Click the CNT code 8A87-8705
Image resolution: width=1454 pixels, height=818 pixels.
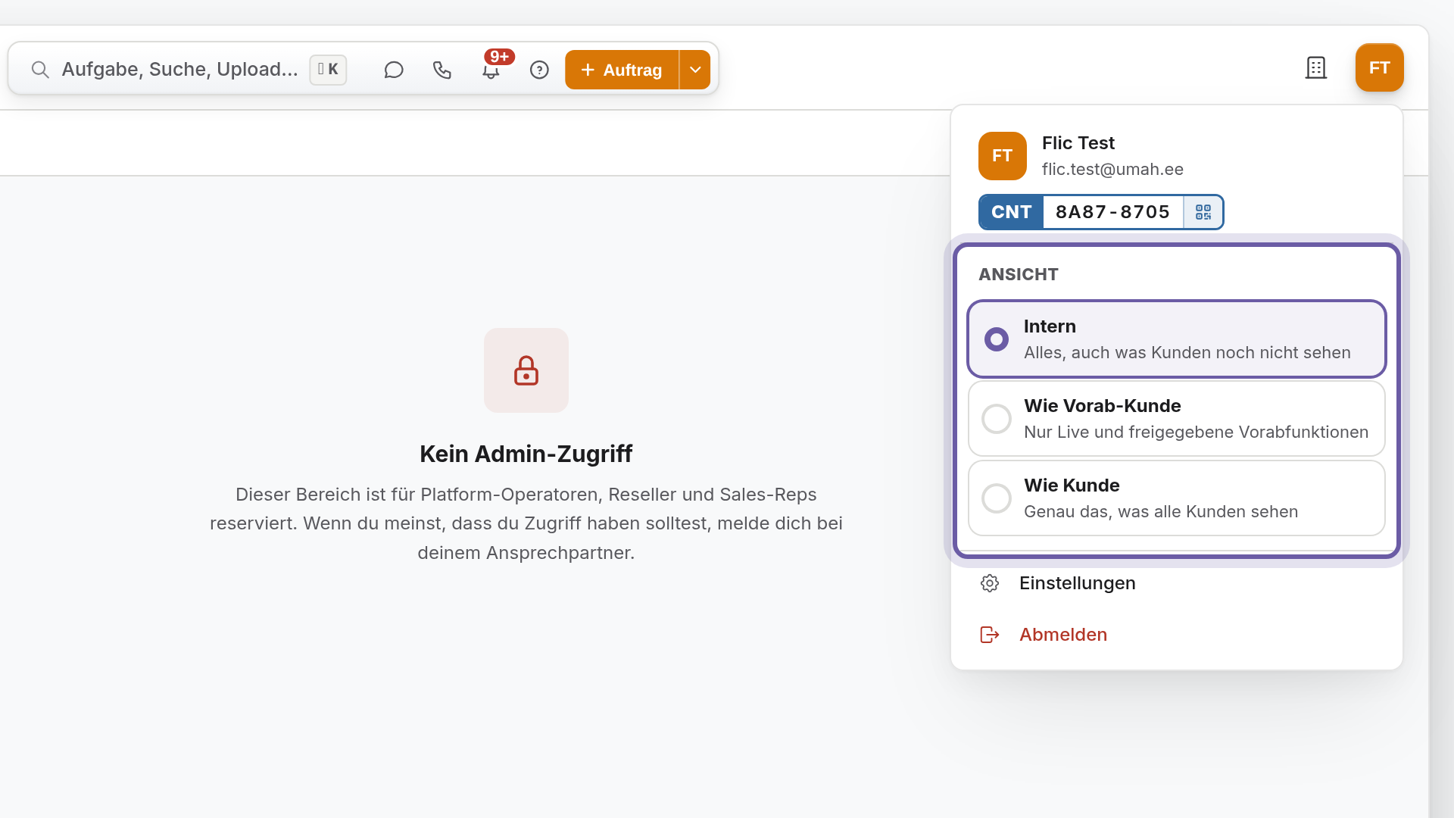(1112, 212)
